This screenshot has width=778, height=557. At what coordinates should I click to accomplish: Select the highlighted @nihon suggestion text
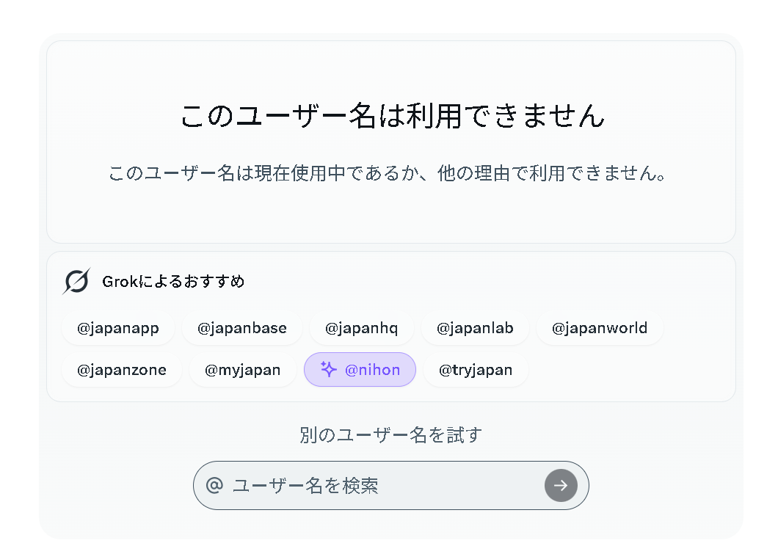point(373,370)
